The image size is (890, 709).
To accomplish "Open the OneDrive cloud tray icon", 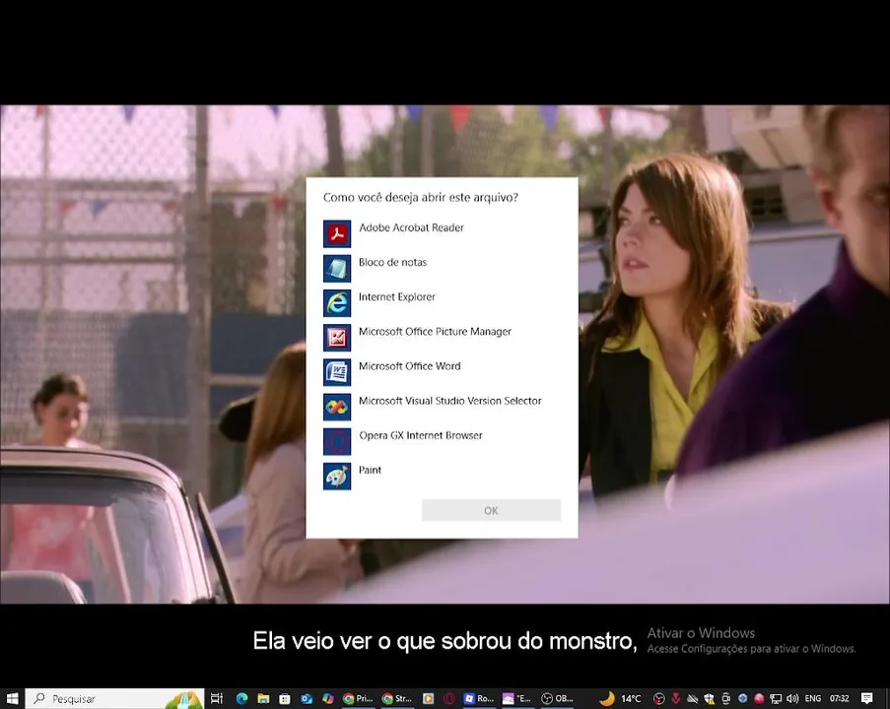I will pyautogui.click(x=693, y=698).
